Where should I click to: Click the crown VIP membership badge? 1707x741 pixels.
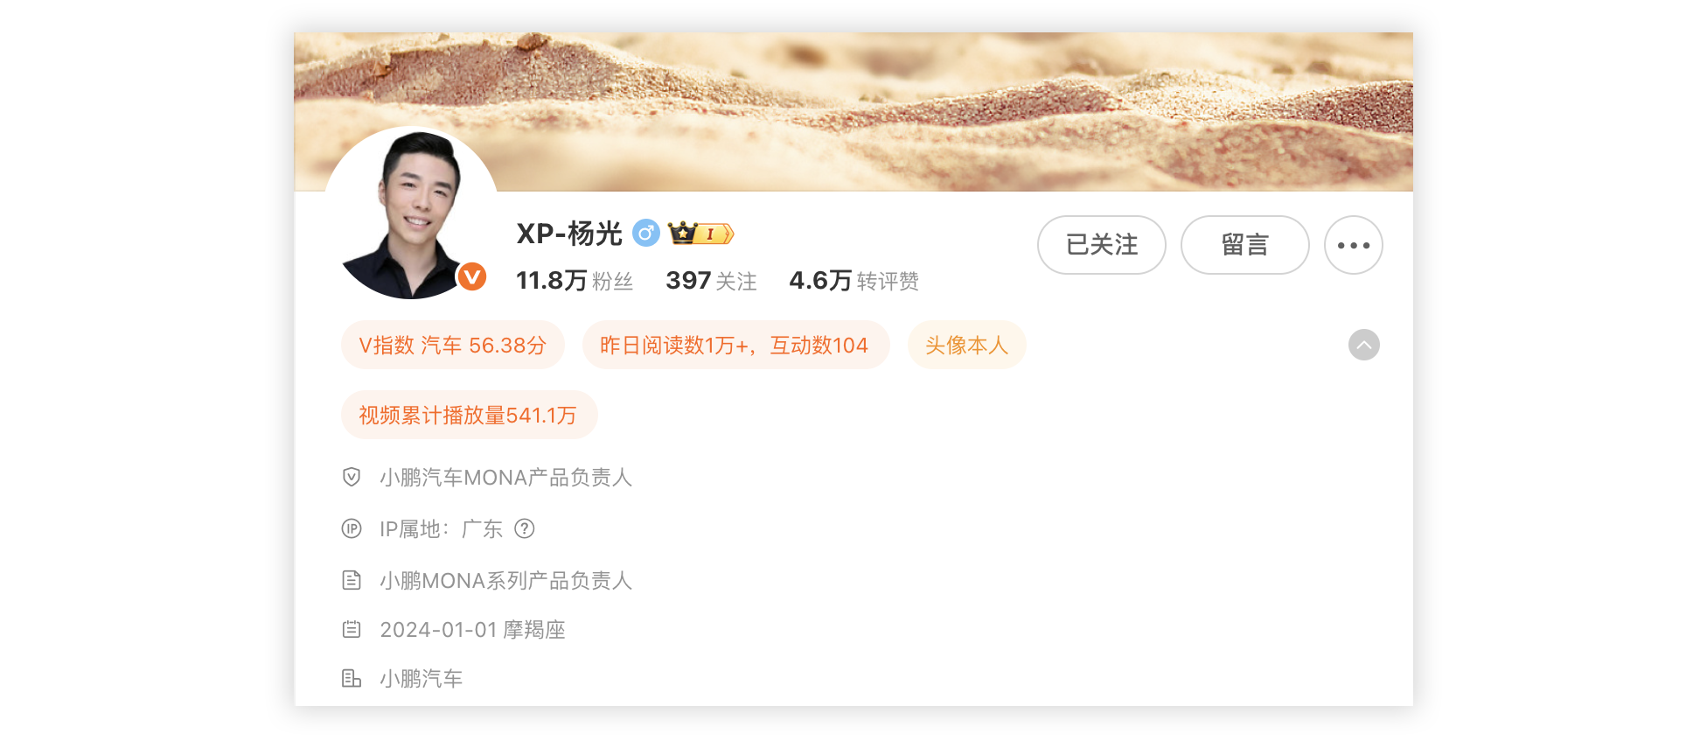coord(700,233)
